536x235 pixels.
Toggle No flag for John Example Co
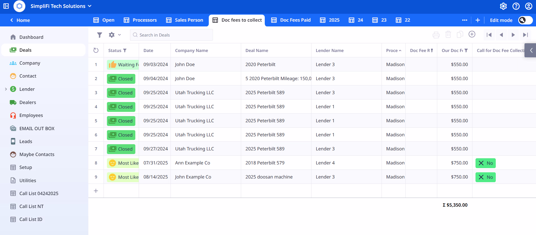[x=486, y=177]
